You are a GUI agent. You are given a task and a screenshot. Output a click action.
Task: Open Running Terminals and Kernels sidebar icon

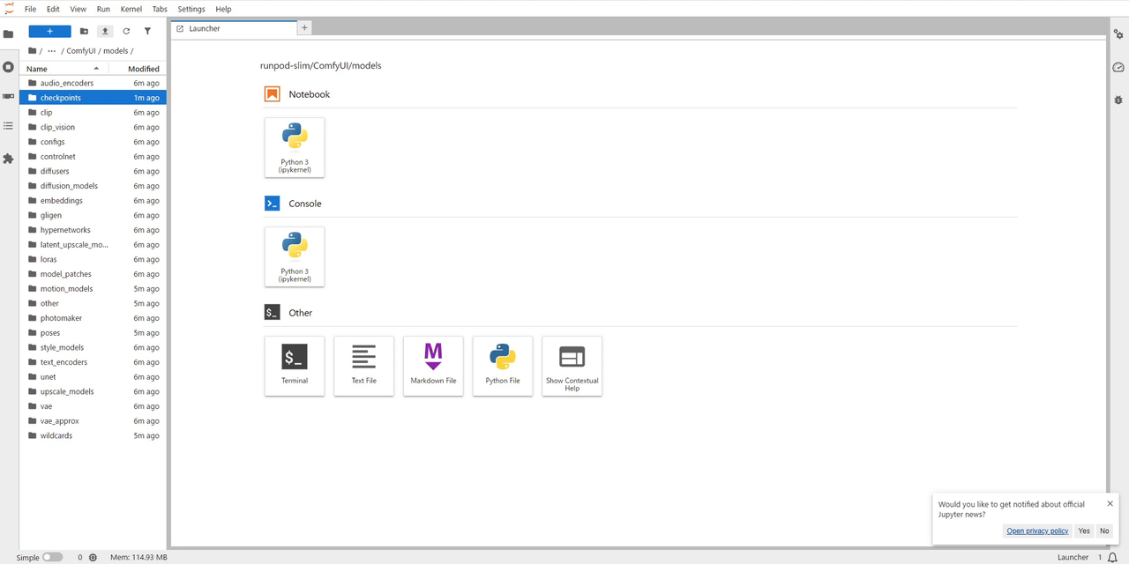point(8,67)
